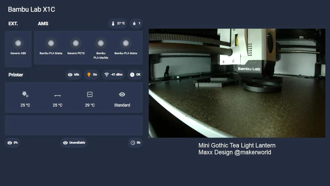Open the printer camera feed
Image resolution: width=330 pixels, height=186 pixels.
point(237,83)
